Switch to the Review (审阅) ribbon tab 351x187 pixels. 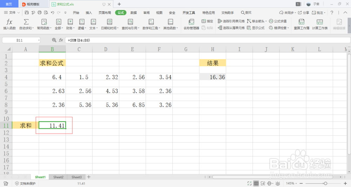146,13
